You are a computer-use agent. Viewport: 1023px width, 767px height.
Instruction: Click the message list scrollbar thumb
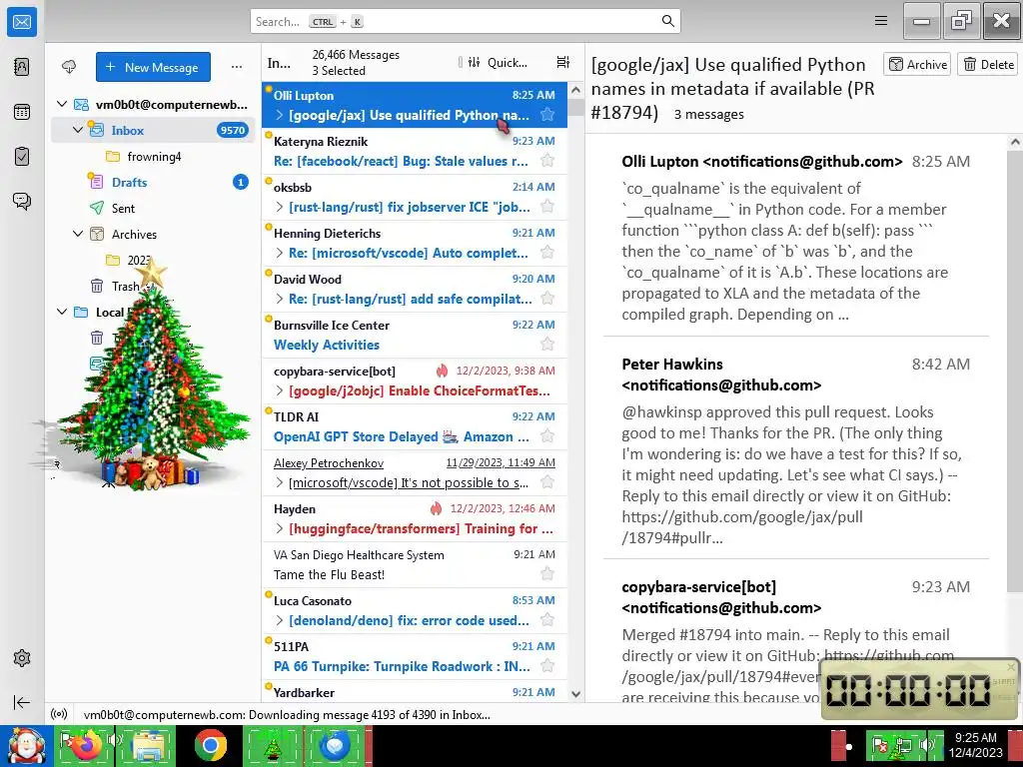575,106
